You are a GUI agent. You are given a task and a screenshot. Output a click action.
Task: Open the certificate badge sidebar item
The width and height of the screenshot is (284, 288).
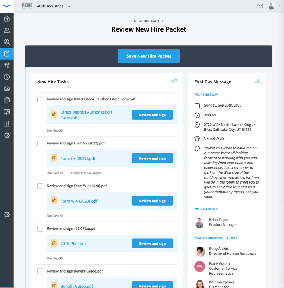(x=7, y=112)
